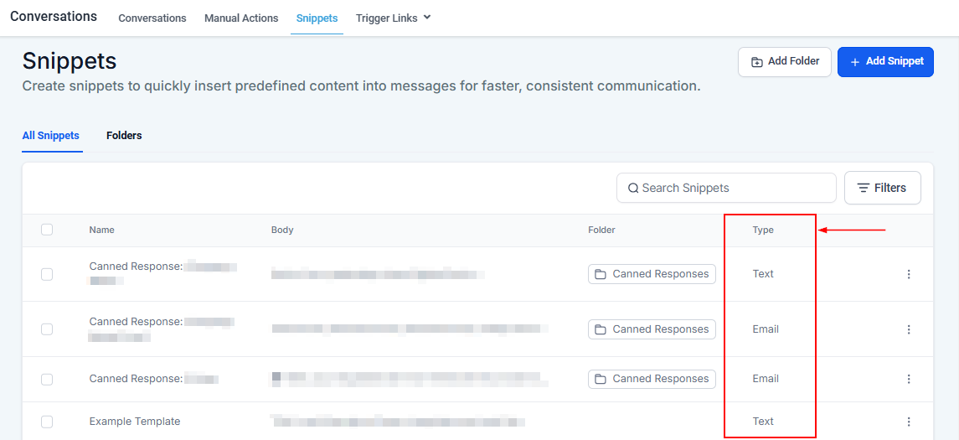Click the plus icon in Add Snippet
The height and width of the screenshot is (440, 959).
[x=855, y=62]
